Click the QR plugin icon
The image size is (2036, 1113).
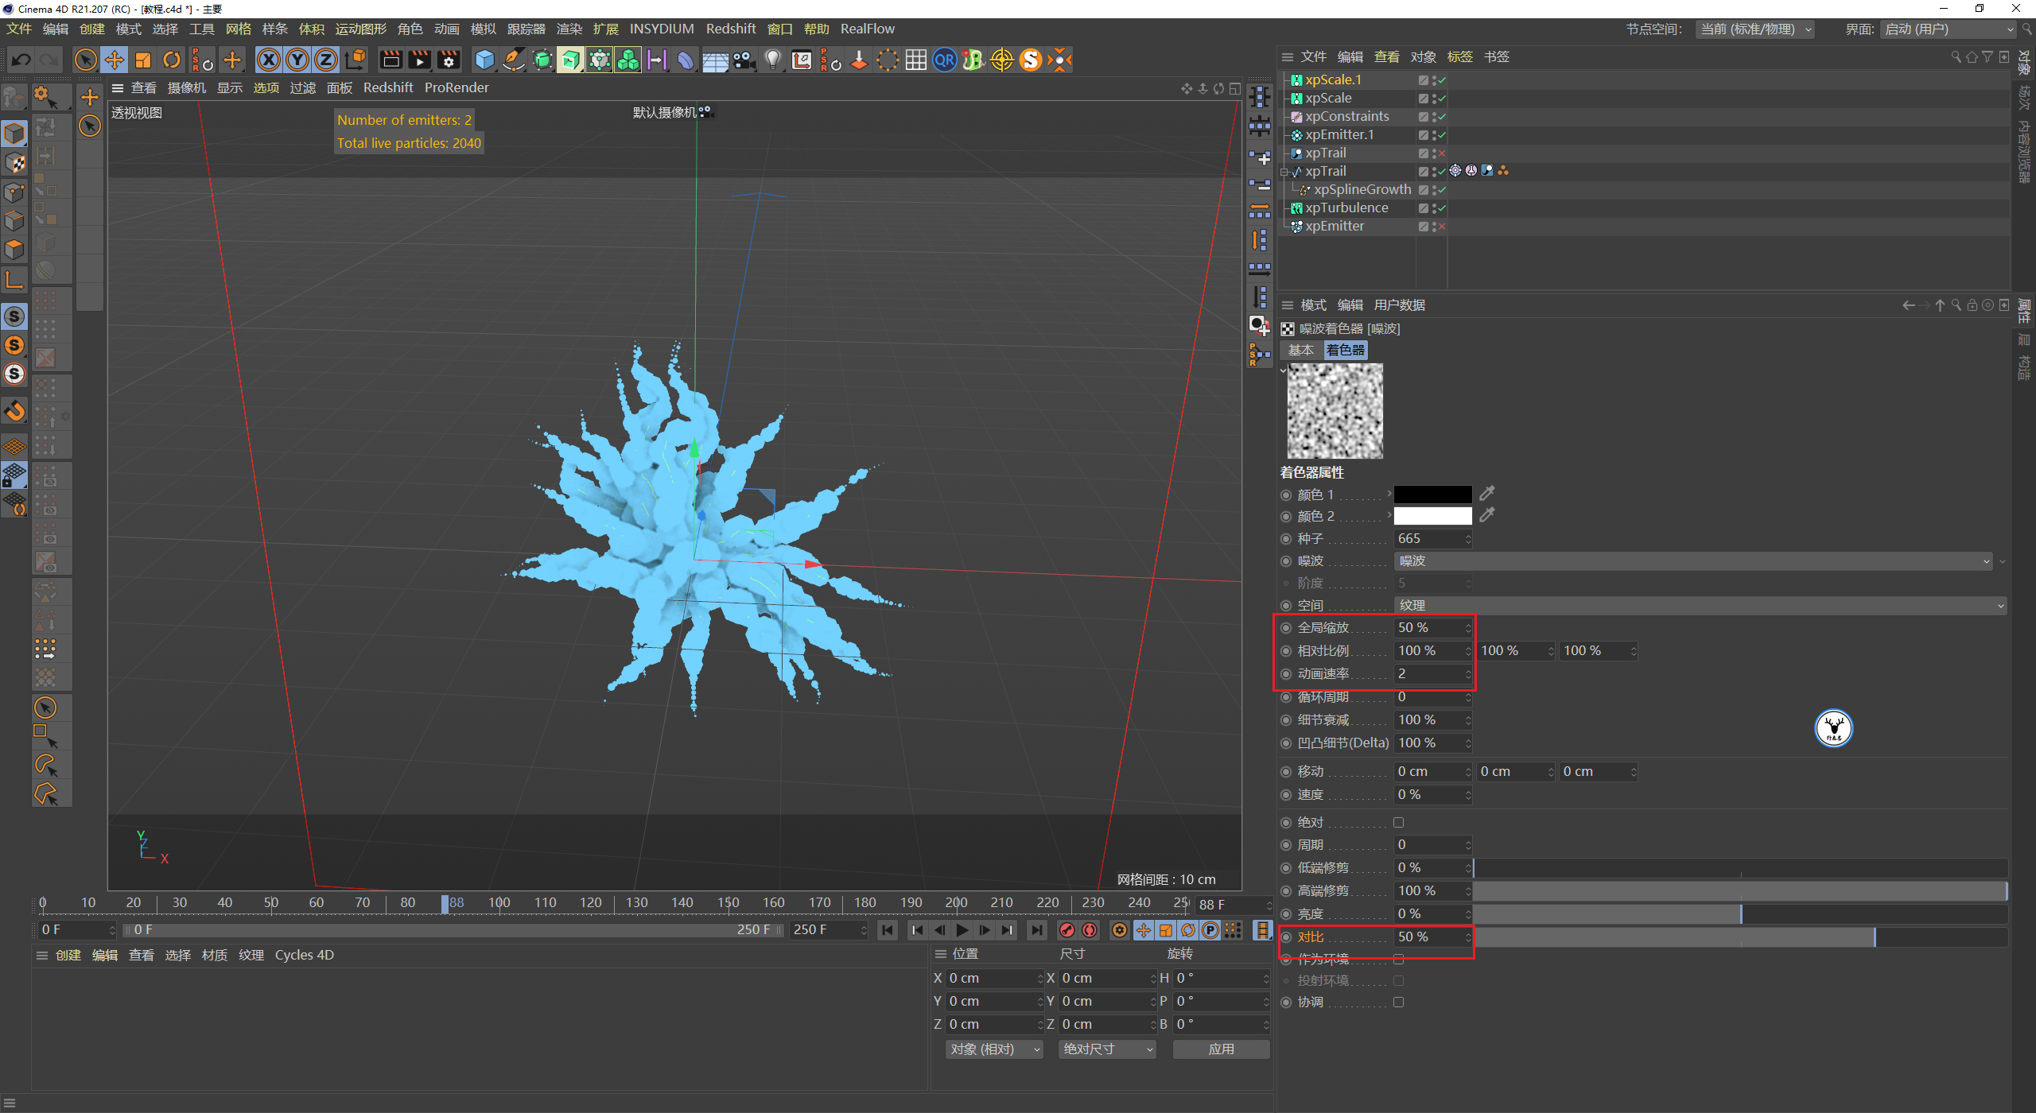pyautogui.click(x=945, y=60)
